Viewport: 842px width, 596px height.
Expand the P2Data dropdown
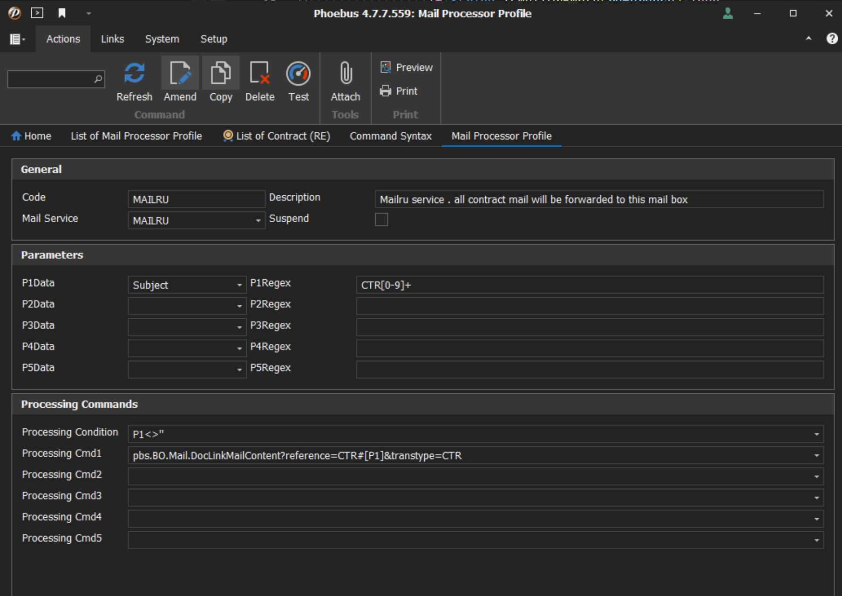(x=239, y=305)
